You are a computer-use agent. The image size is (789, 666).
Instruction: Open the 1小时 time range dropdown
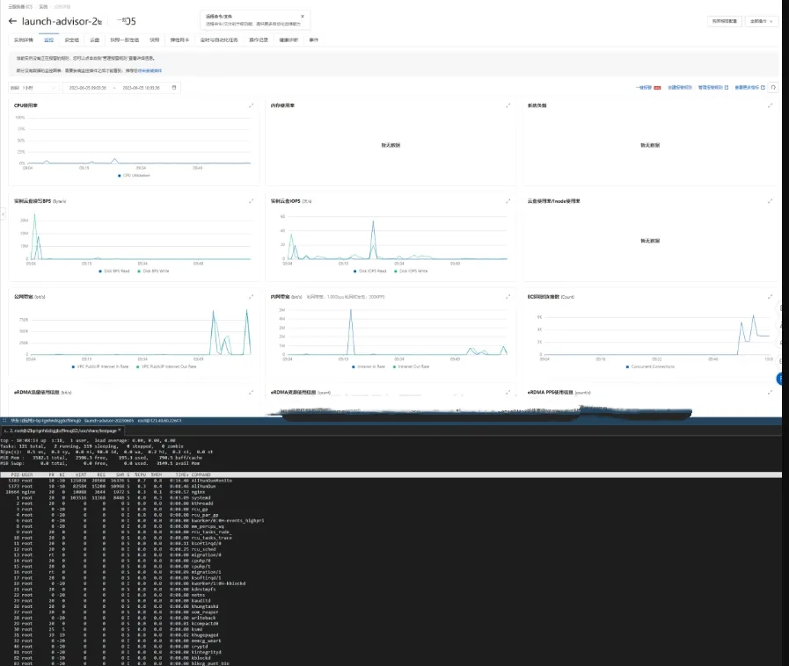pyautogui.click(x=33, y=88)
